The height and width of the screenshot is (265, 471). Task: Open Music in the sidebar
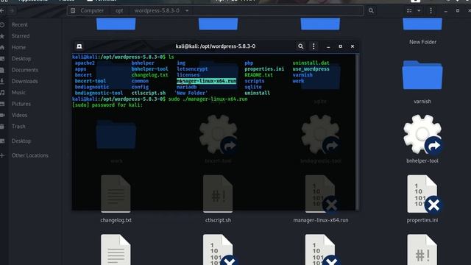click(x=18, y=92)
